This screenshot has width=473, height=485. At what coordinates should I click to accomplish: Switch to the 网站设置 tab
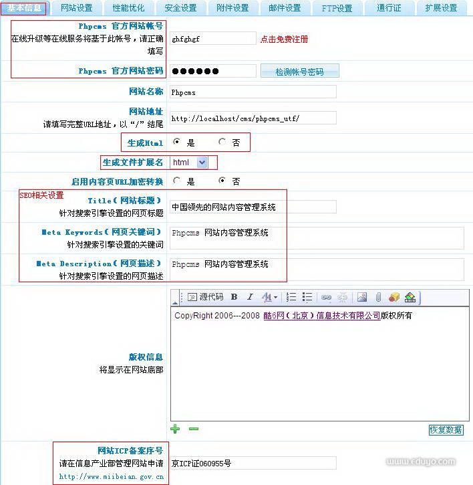pyautogui.click(x=76, y=8)
